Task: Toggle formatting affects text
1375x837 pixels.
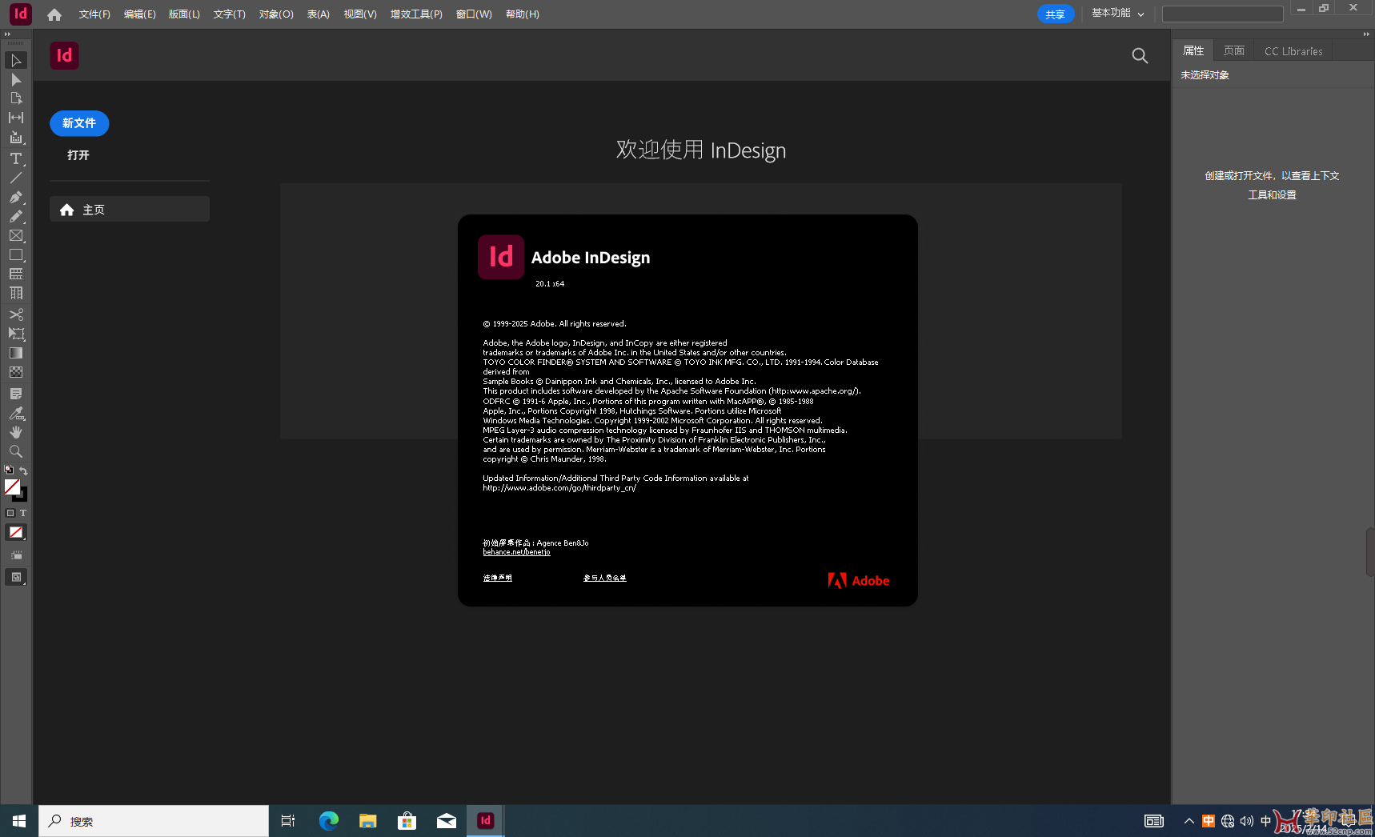Action: 23,513
